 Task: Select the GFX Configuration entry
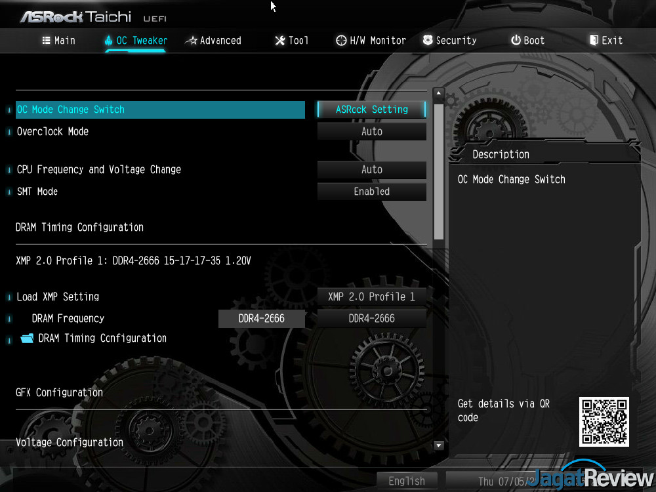[59, 392]
